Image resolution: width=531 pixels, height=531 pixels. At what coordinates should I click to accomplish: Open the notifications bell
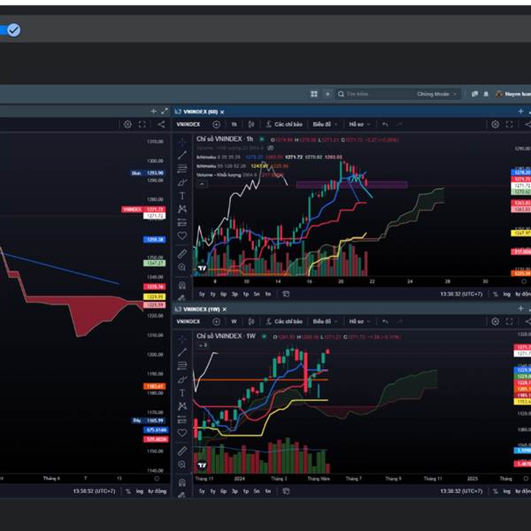pyautogui.click(x=486, y=94)
